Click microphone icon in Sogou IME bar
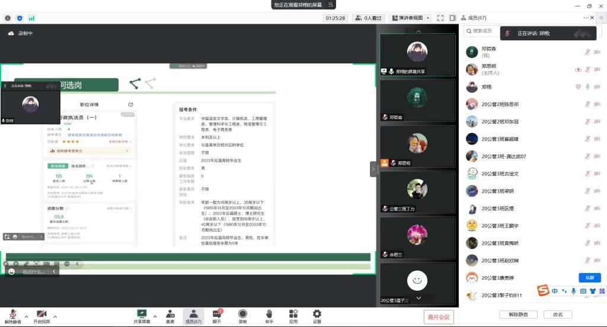Screen dimensions: 607x327 574,291
